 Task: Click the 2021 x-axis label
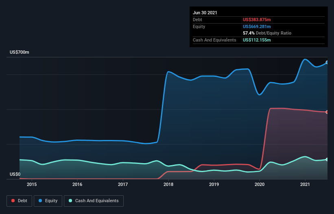tap(305, 184)
